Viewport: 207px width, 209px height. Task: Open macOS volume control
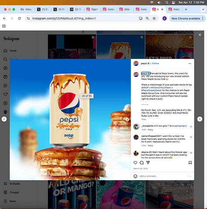(159, 3)
